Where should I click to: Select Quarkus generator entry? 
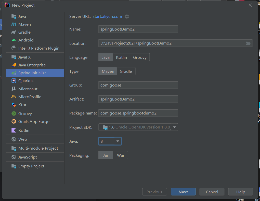point(35,81)
